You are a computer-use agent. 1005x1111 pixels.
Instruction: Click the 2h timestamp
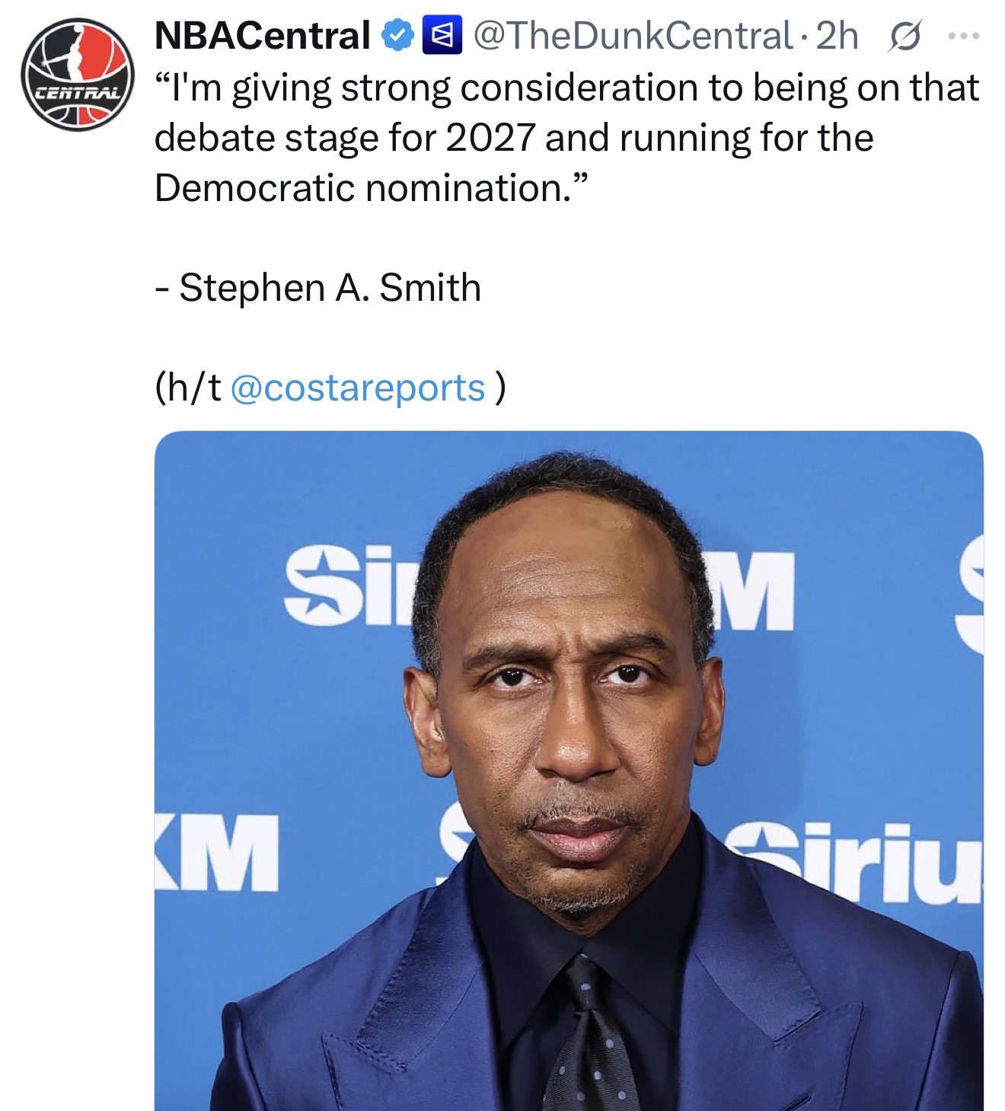[x=836, y=36]
